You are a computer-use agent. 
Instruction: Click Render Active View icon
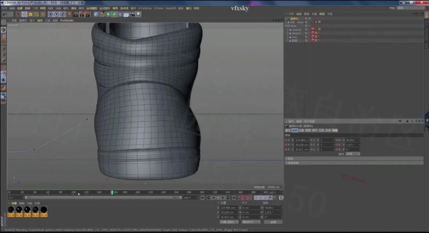[x=76, y=14]
